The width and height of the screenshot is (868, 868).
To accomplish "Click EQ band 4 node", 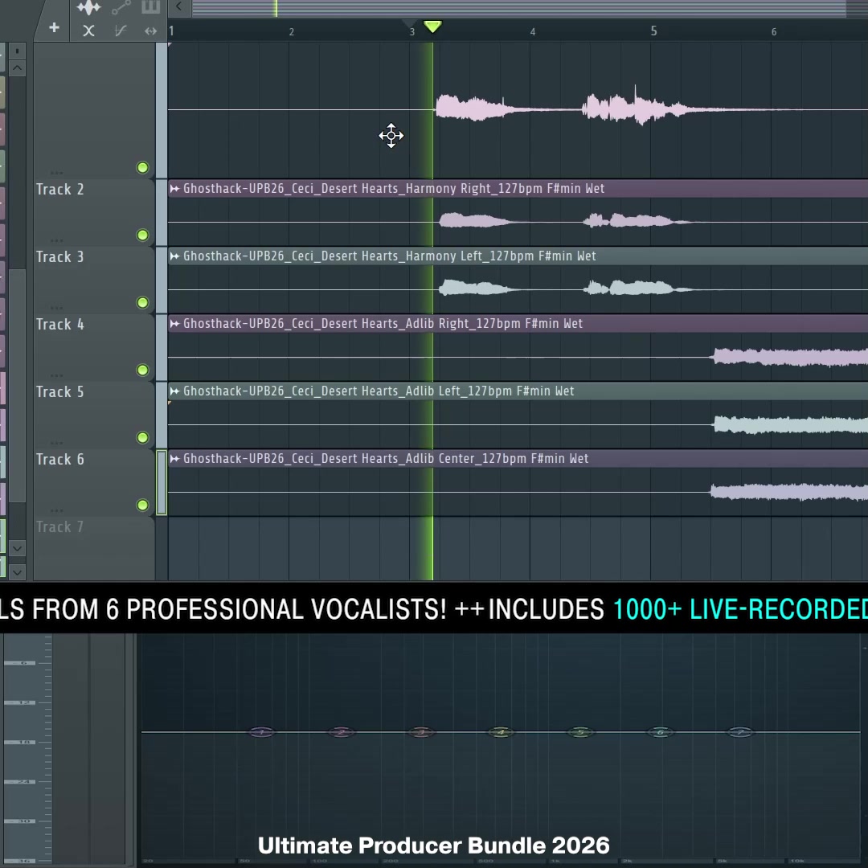I will (x=501, y=732).
